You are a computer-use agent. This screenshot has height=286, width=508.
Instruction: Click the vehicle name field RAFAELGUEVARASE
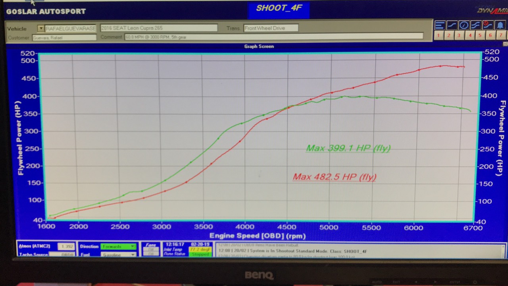pyautogui.click(x=70, y=28)
